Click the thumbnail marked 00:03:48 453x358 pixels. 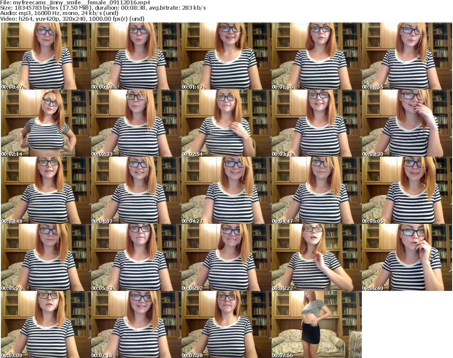point(46,190)
